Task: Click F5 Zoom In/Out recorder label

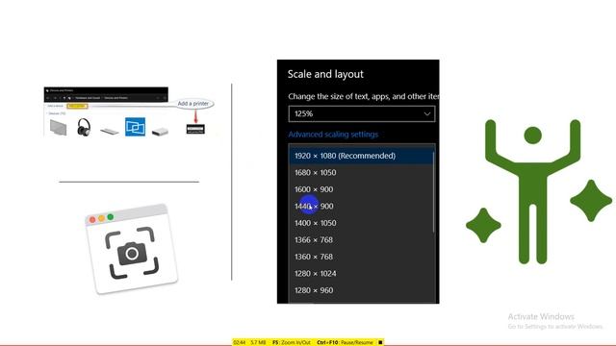Action: pyautogui.click(x=292, y=342)
